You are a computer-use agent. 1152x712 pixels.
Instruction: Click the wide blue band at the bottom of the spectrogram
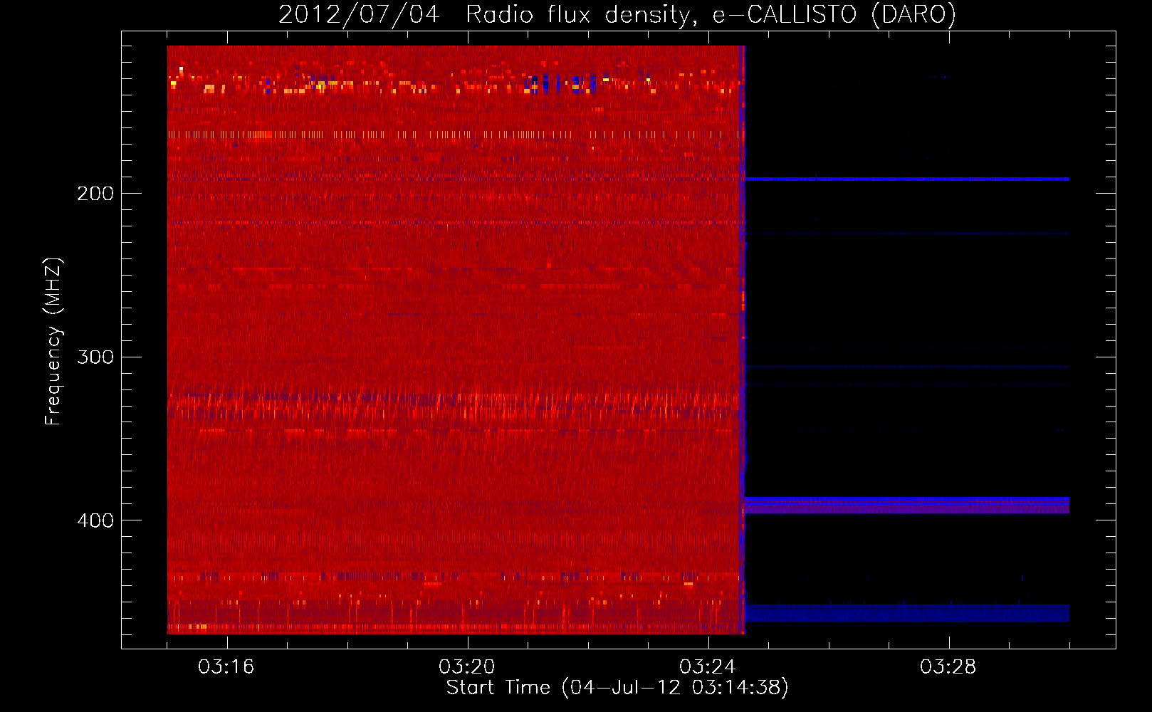tap(906, 613)
